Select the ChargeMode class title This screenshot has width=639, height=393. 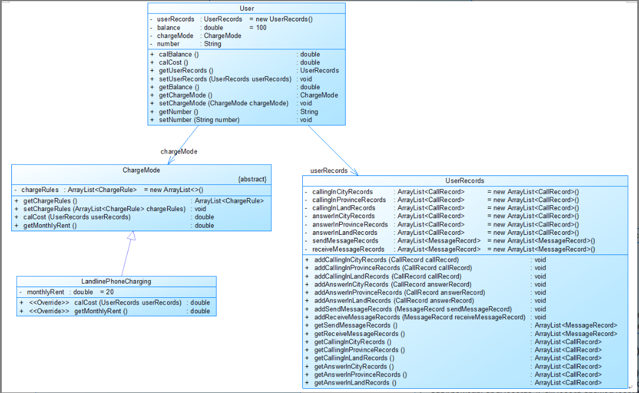click(x=141, y=170)
